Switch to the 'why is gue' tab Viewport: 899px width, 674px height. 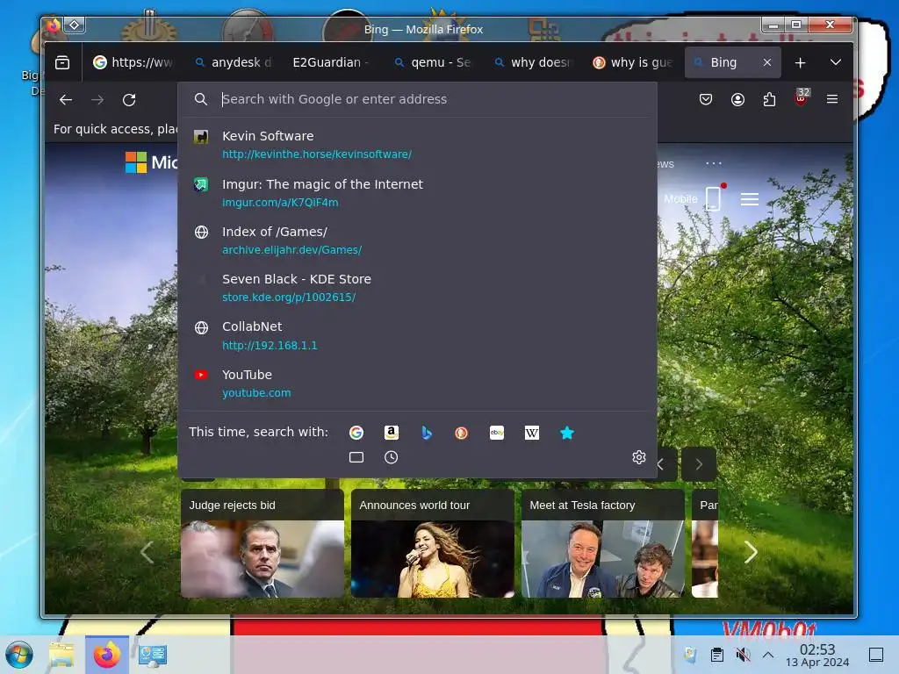tap(632, 62)
